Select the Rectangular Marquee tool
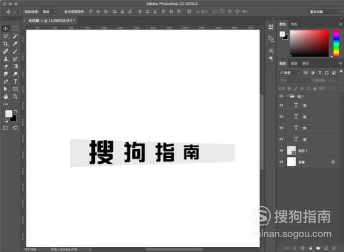This screenshot has height=252, width=344. (x=15, y=29)
